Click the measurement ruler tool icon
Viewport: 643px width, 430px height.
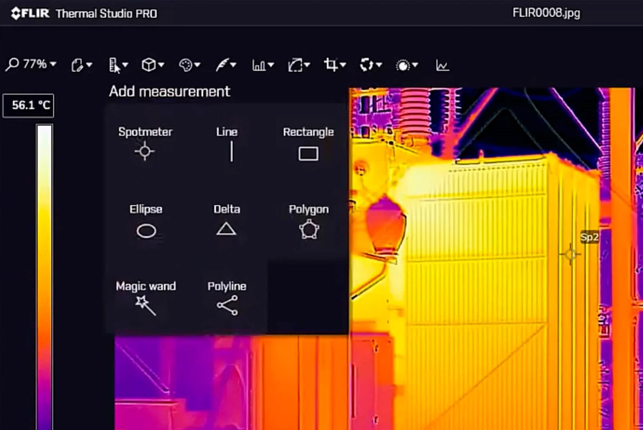(x=114, y=65)
